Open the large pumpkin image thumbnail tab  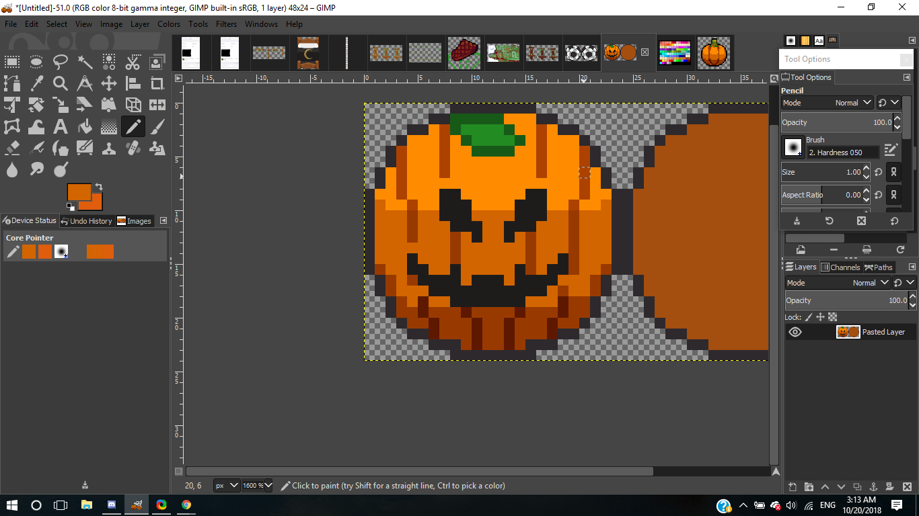click(714, 52)
